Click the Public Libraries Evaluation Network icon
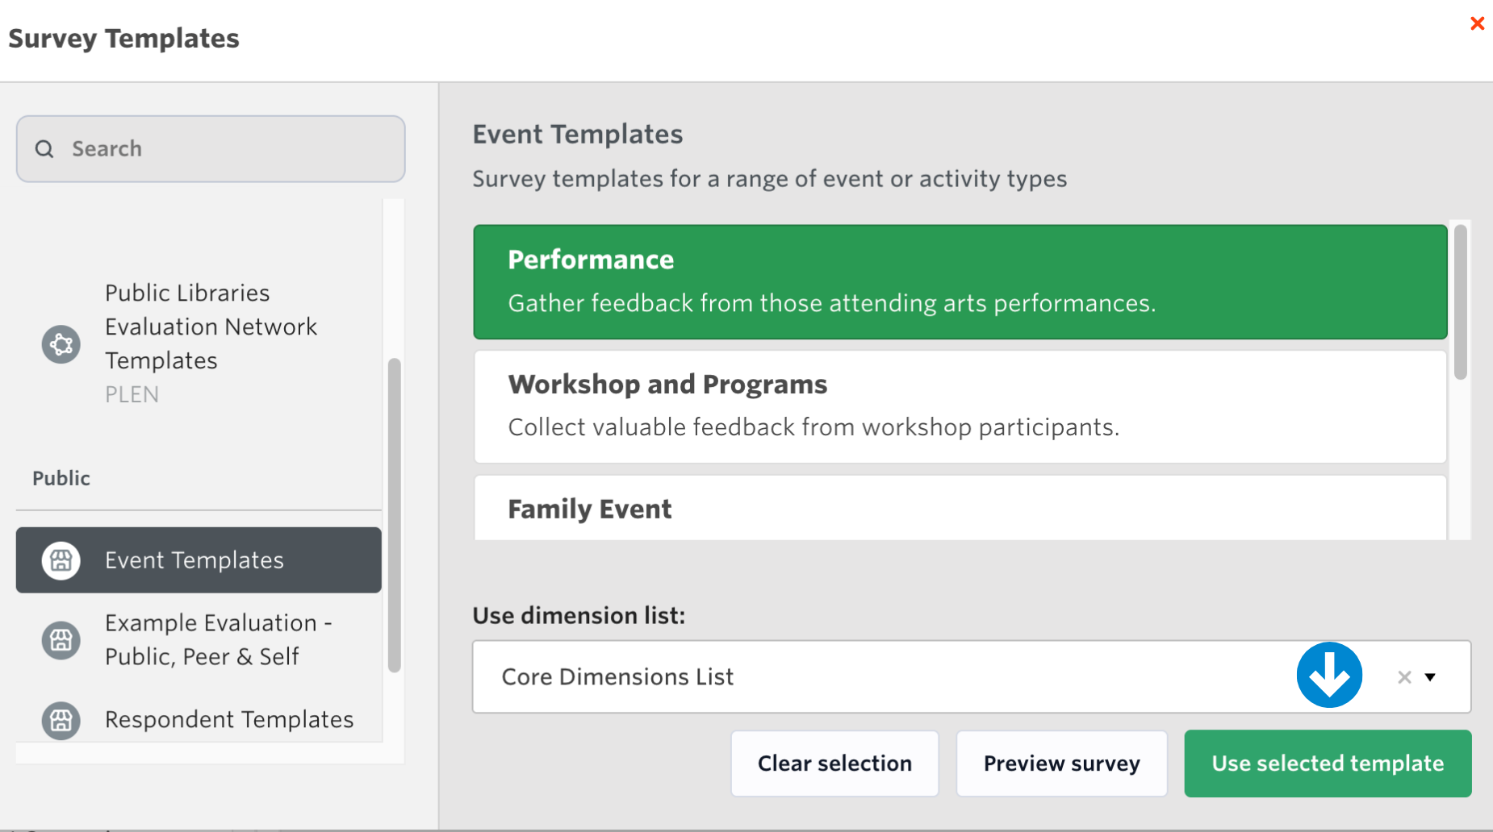 pyautogui.click(x=61, y=344)
